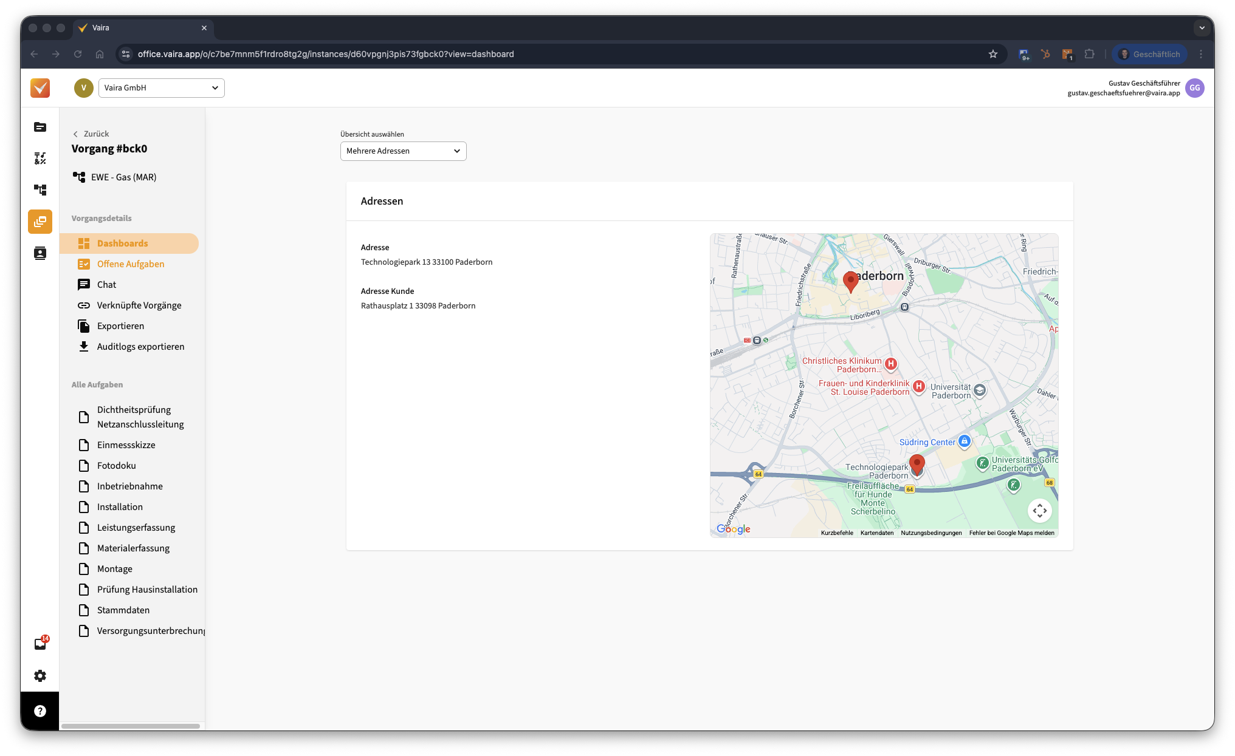This screenshot has height=756, width=1235.
Task: Go back via the Zurück link
Action: coord(91,134)
